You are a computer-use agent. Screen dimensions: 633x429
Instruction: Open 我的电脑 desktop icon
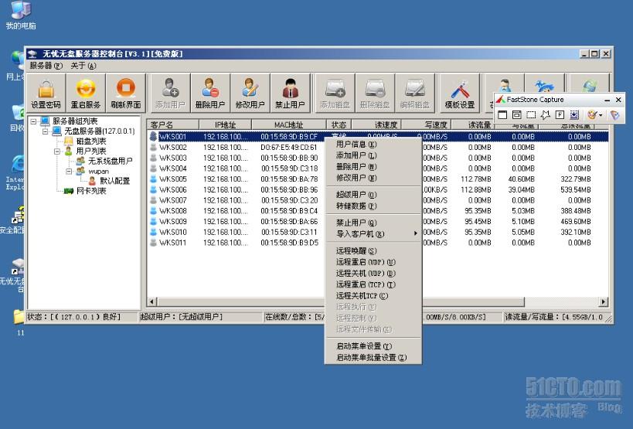pos(20,15)
